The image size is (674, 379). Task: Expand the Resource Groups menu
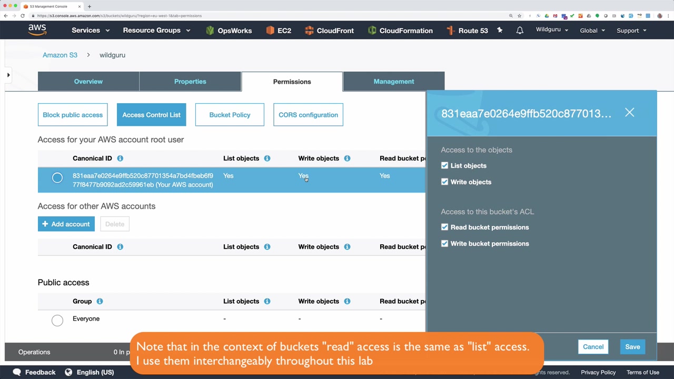156,31
